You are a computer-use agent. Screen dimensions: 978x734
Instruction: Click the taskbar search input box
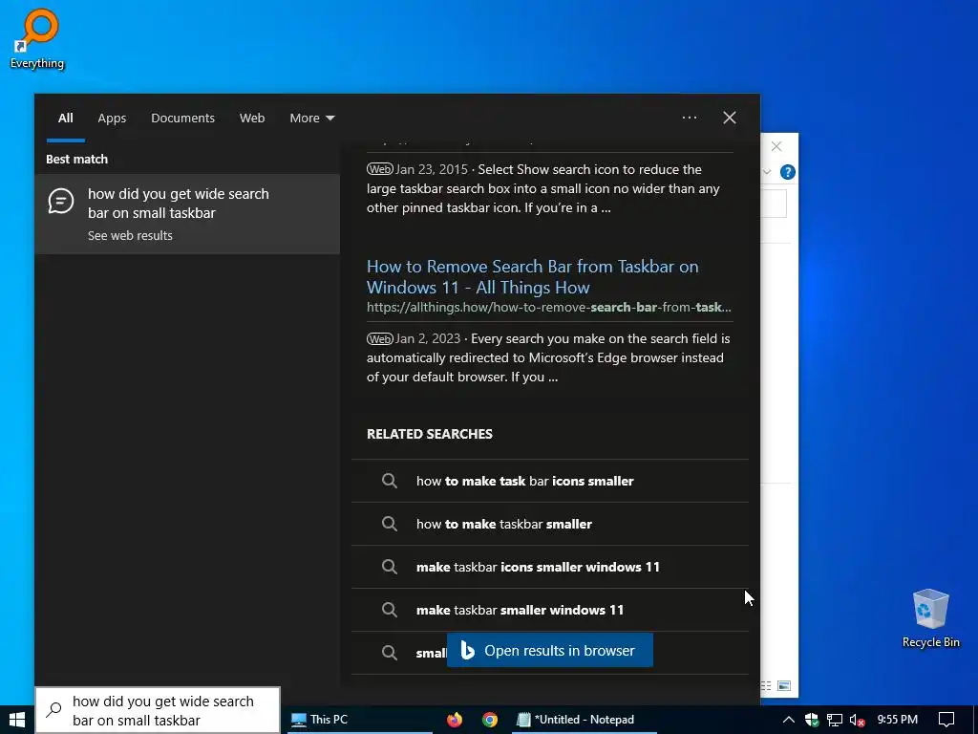158,711
